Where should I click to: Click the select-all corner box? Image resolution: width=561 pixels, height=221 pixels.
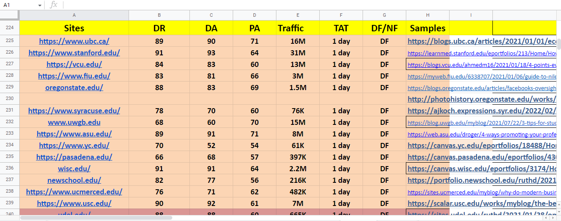tap(9, 15)
